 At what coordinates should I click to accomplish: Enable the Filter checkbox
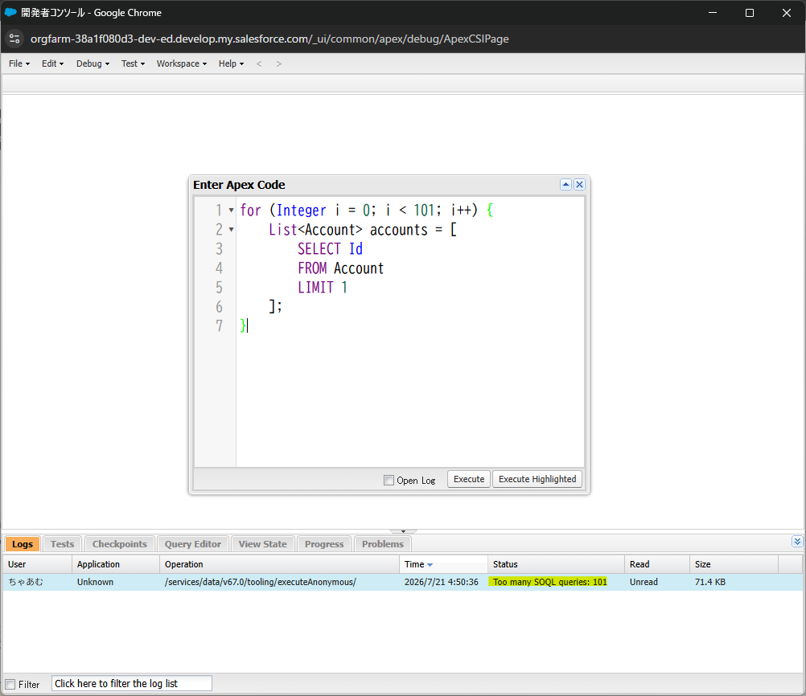click(10, 684)
